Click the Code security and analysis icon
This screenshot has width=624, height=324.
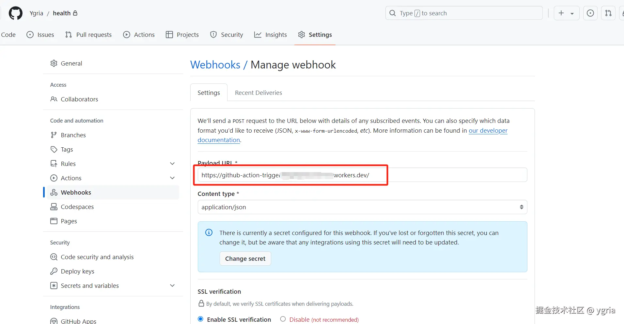pos(54,257)
